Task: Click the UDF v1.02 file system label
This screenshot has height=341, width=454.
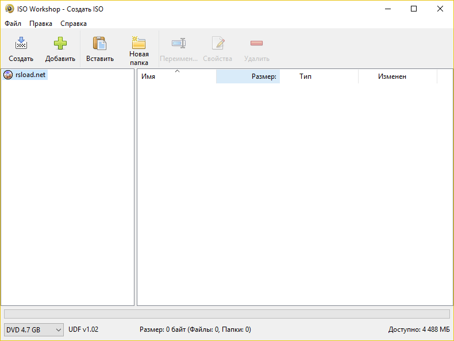Action: point(83,329)
